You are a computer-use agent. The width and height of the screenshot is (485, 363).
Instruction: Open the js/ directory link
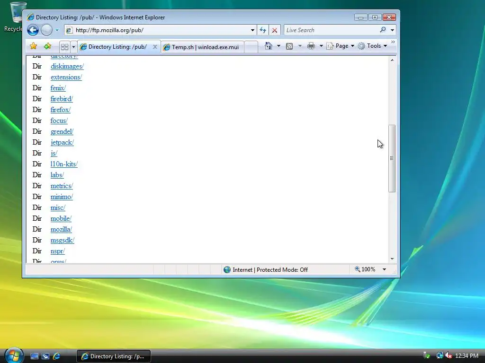(x=54, y=153)
